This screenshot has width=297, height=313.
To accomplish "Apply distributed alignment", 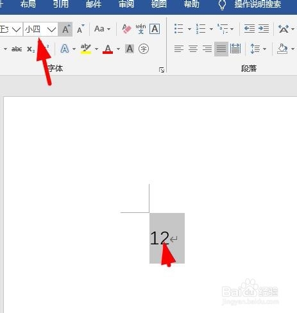I will pos(235,49).
